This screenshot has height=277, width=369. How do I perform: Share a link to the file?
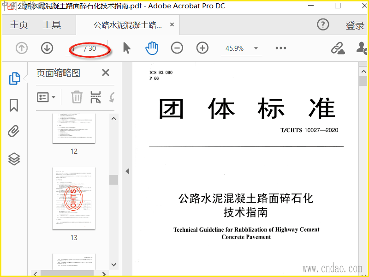[x=338, y=48]
